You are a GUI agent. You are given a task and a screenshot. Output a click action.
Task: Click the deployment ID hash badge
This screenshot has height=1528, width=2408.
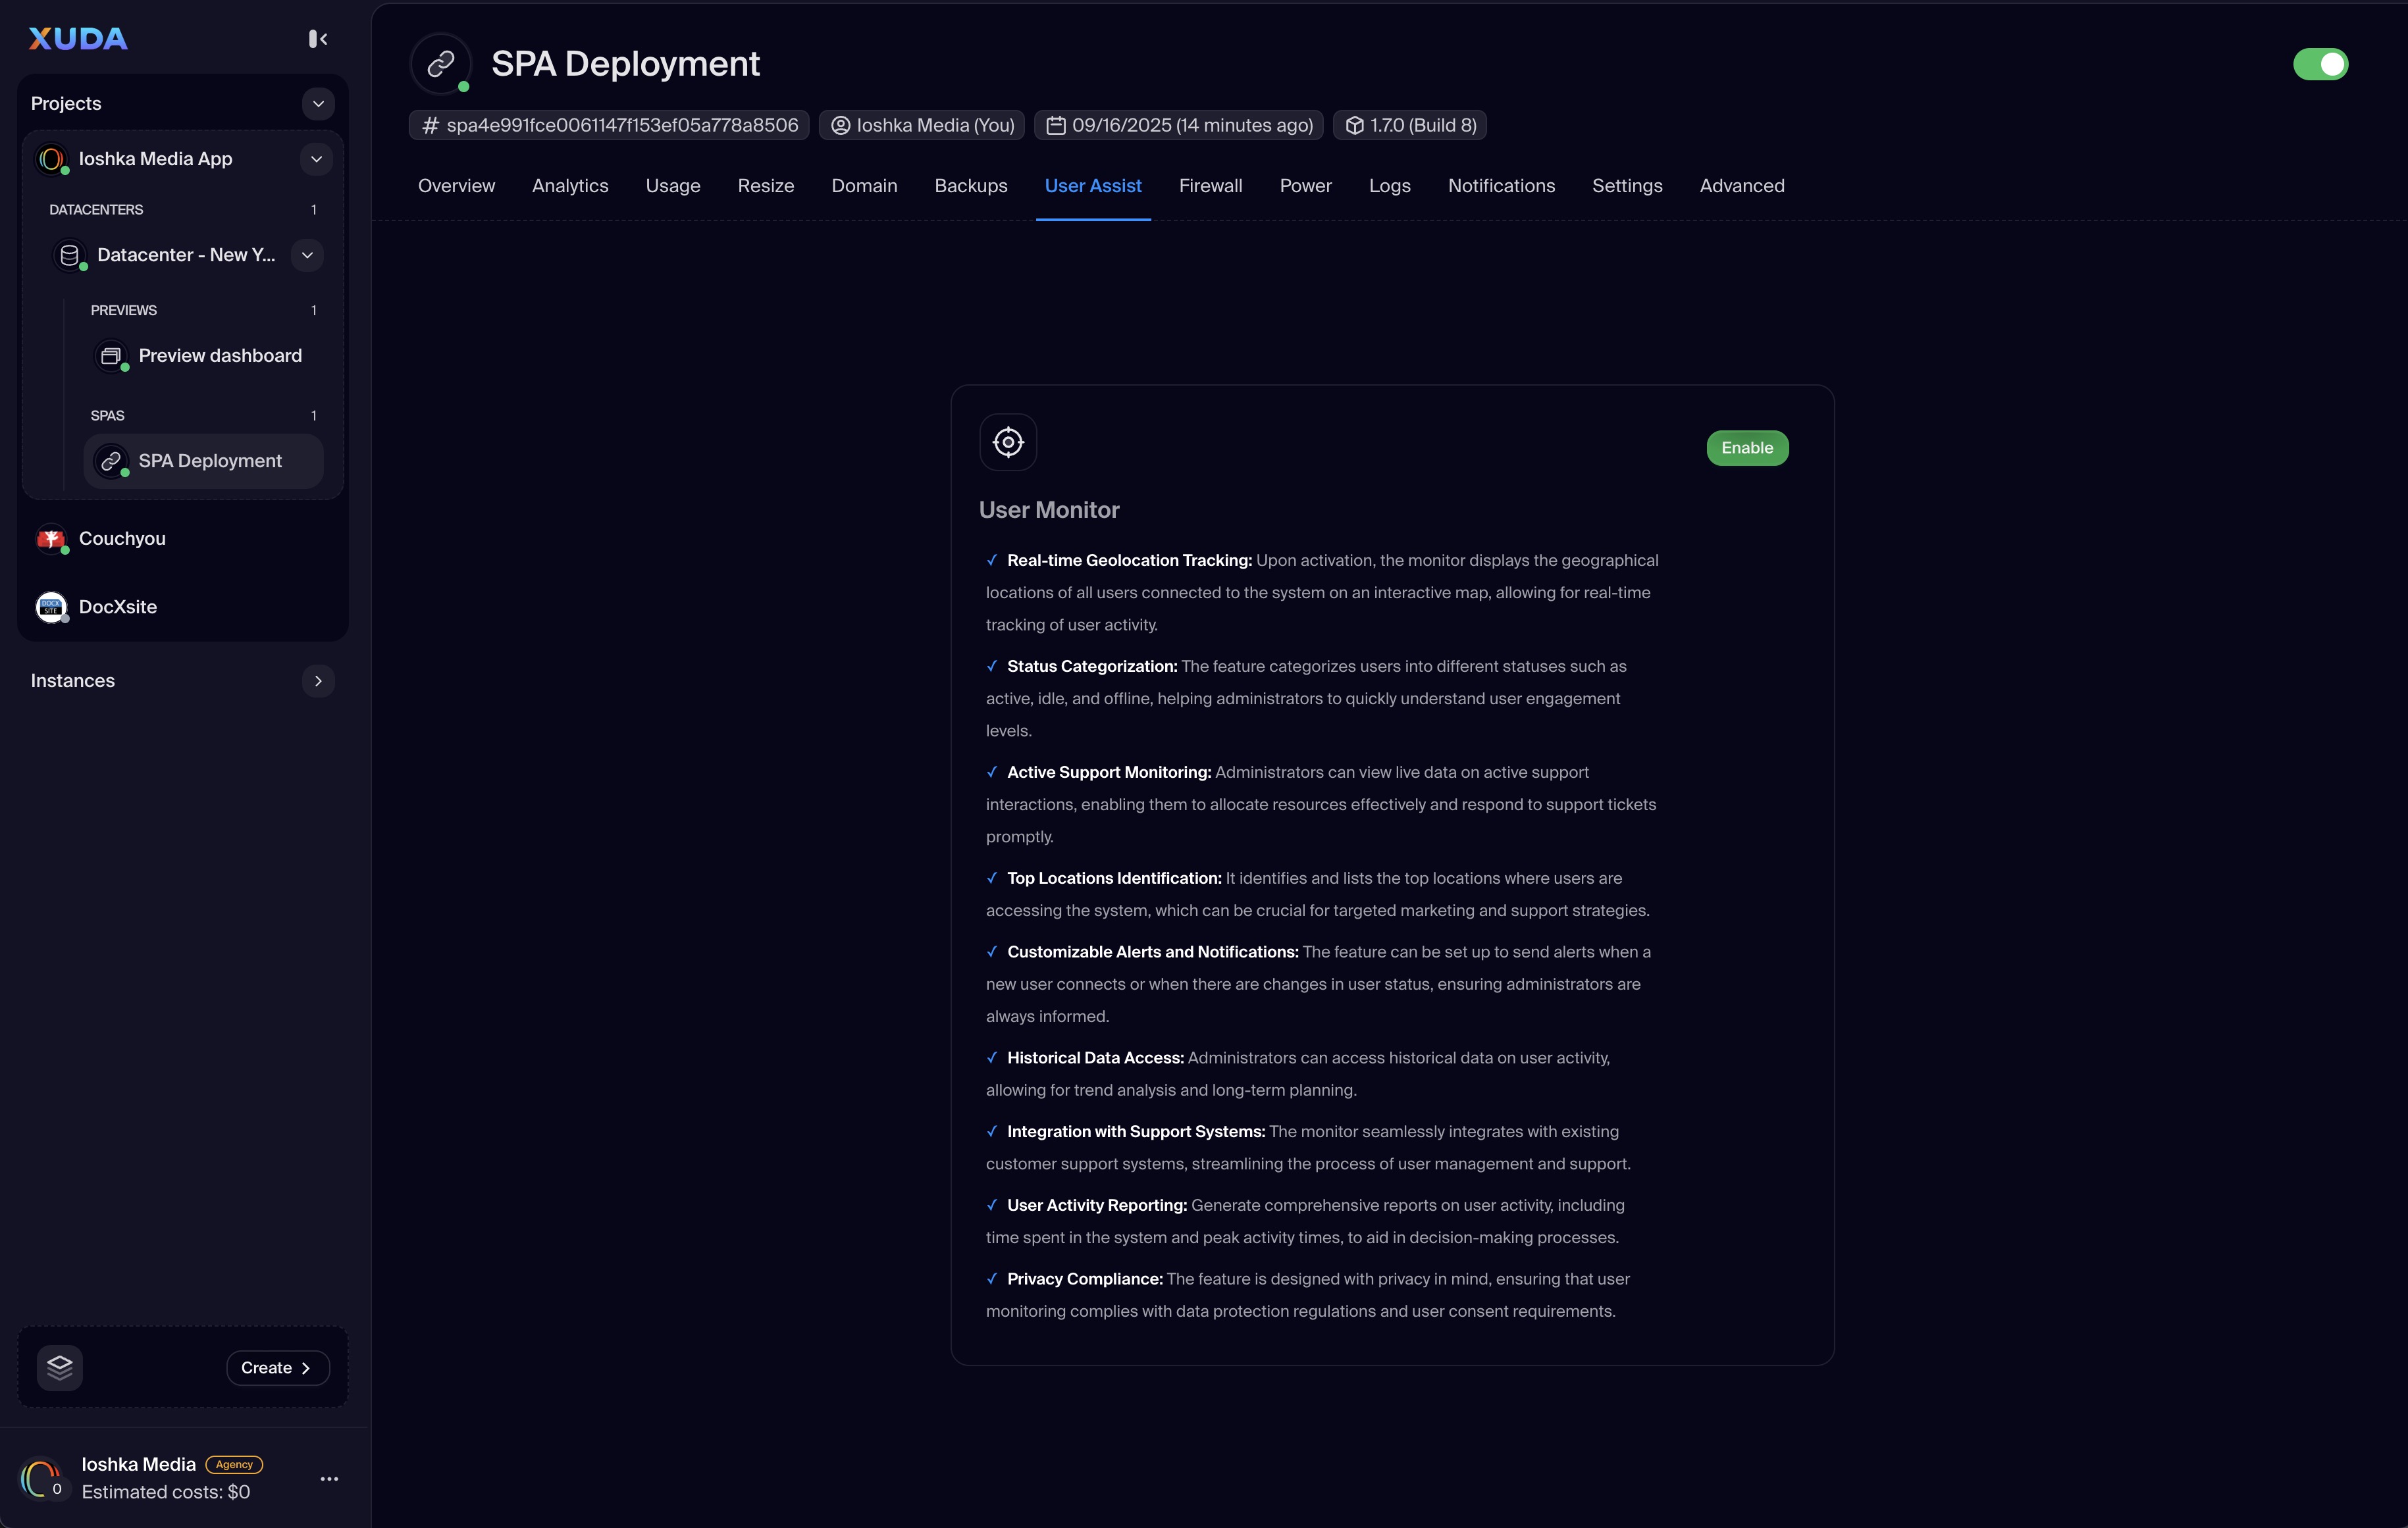tap(609, 125)
